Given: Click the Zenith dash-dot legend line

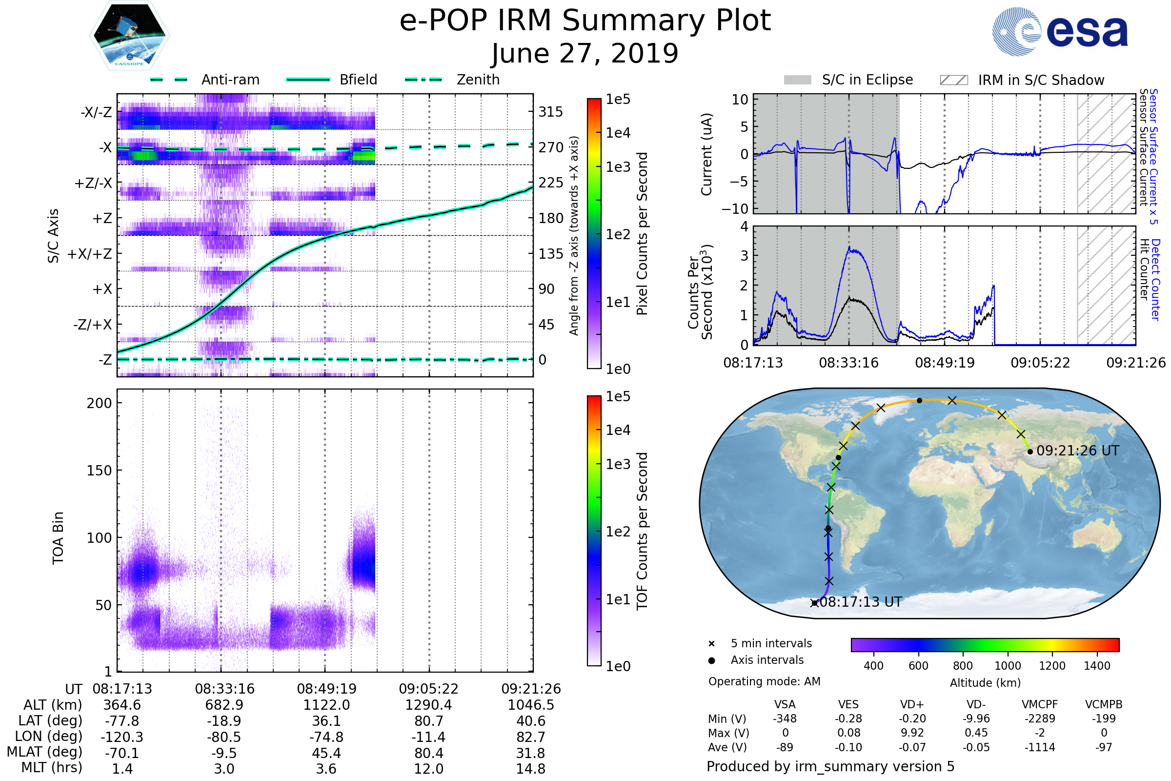Looking at the screenshot, I should point(423,80).
